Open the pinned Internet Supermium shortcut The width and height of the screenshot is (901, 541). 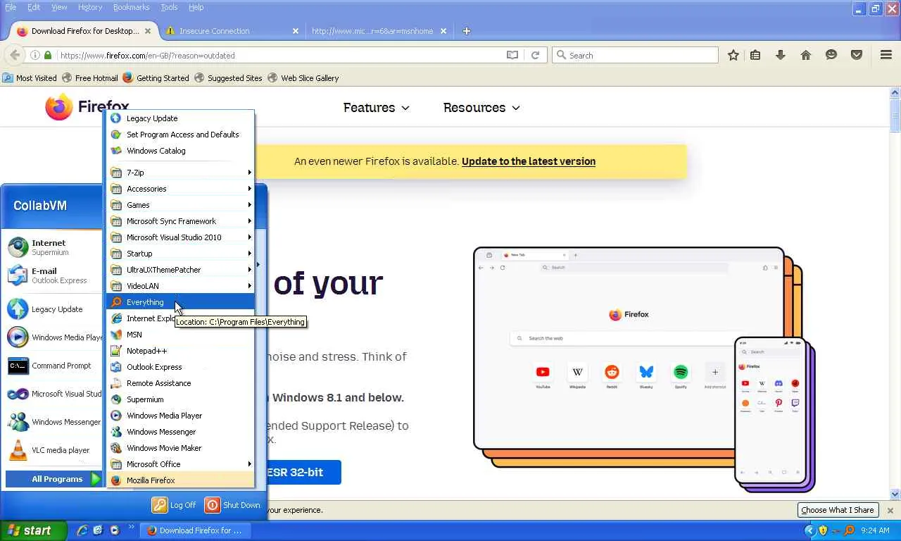pyautogui.click(x=55, y=247)
